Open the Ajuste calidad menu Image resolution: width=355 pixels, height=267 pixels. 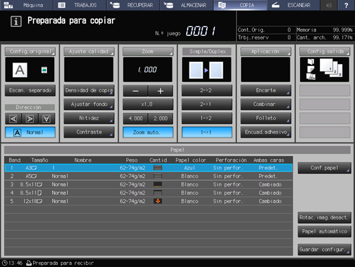[x=89, y=52]
